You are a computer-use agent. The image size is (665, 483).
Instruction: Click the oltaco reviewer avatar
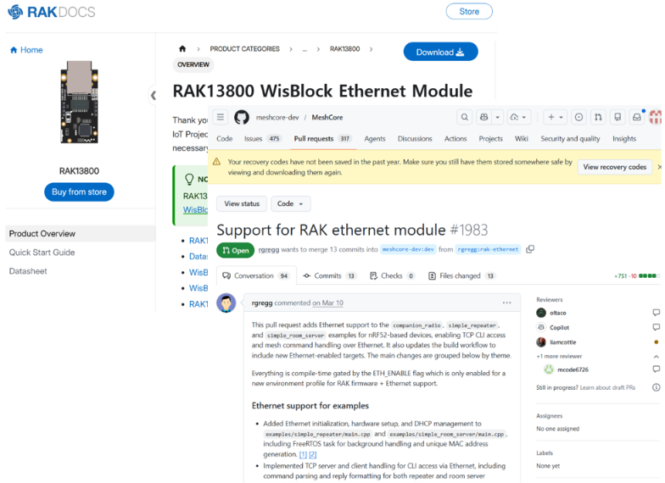pos(541,313)
